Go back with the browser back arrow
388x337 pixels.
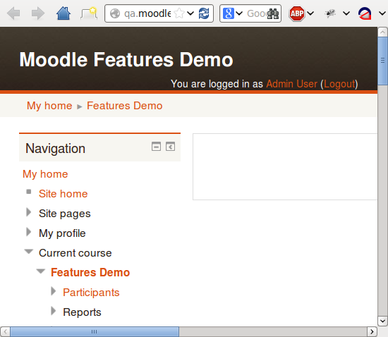click(13, 13)
